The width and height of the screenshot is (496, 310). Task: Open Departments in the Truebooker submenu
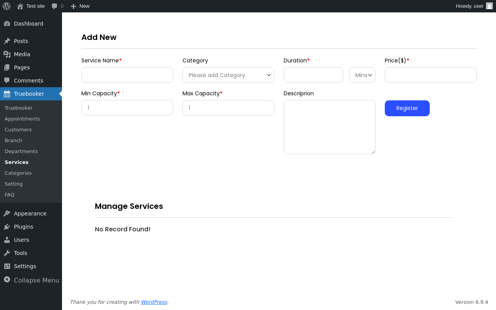[21, 151]
